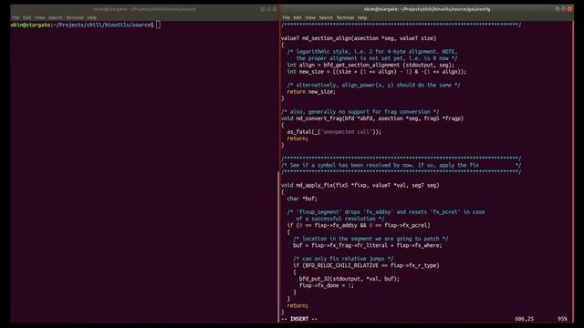This screenshot has height=328, width=584.
Task: Click the 'buf = fixp->fx_frag->fr_literal' line
Action: pyautogui.click(x=368, y=245)
